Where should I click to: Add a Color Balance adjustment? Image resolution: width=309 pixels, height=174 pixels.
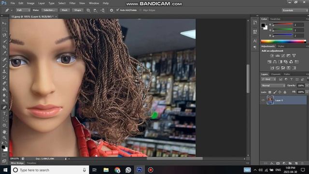coord(275,62)
